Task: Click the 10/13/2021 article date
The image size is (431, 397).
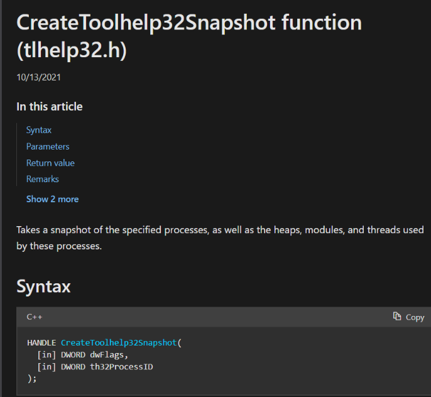Action: [x=38, y=77]
